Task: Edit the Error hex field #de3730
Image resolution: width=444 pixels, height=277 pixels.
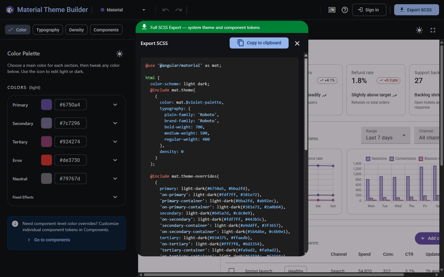Action: (71, 160)
